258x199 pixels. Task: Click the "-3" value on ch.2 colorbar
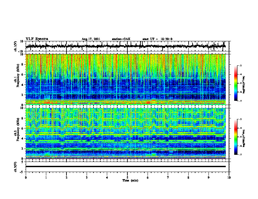pos(240,119)
